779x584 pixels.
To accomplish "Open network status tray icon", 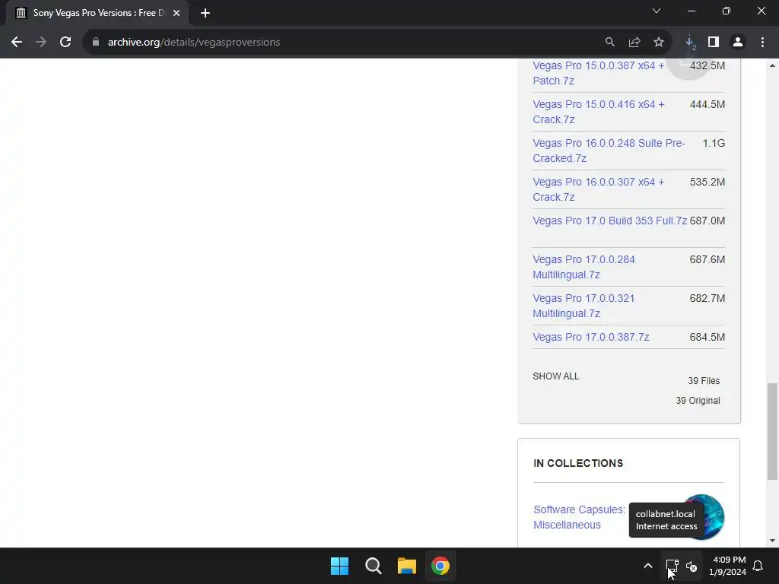I will coord(672,566).
